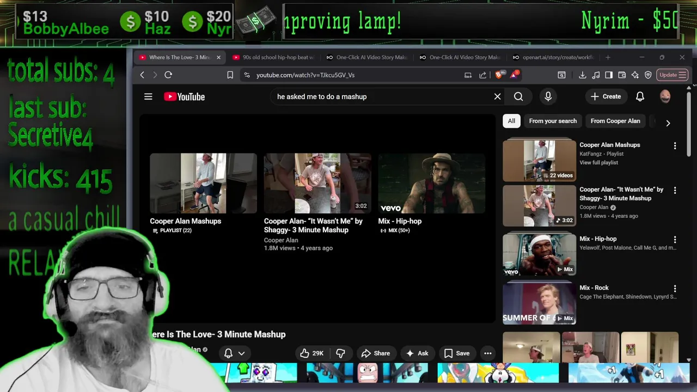
Task: Open Mix - Rock sidebar thumbnail
Action: pyautogui.click(x=539, y=303)
